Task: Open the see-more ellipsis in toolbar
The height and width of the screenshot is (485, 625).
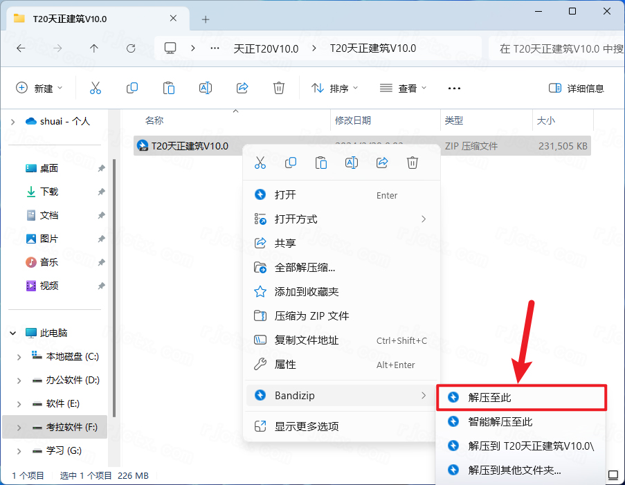Action: (454, 88)
